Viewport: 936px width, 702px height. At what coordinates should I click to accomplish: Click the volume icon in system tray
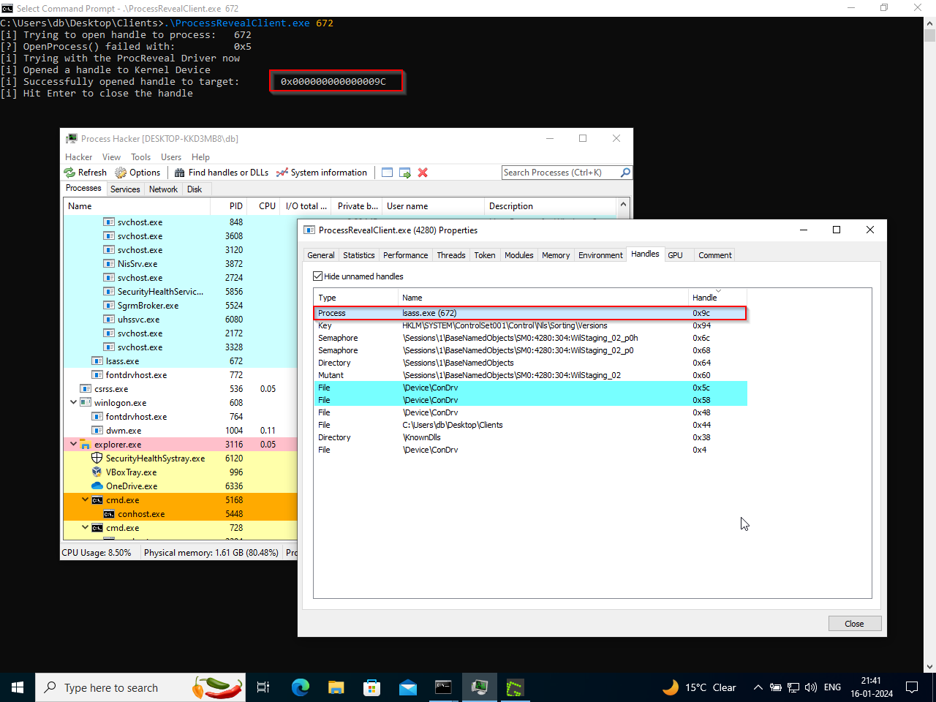810,687
